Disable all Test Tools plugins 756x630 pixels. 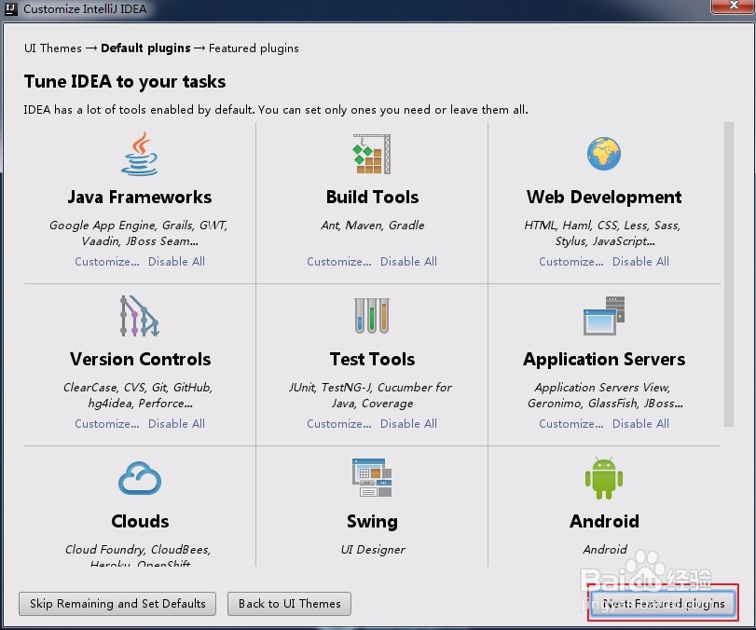[408, 423]
